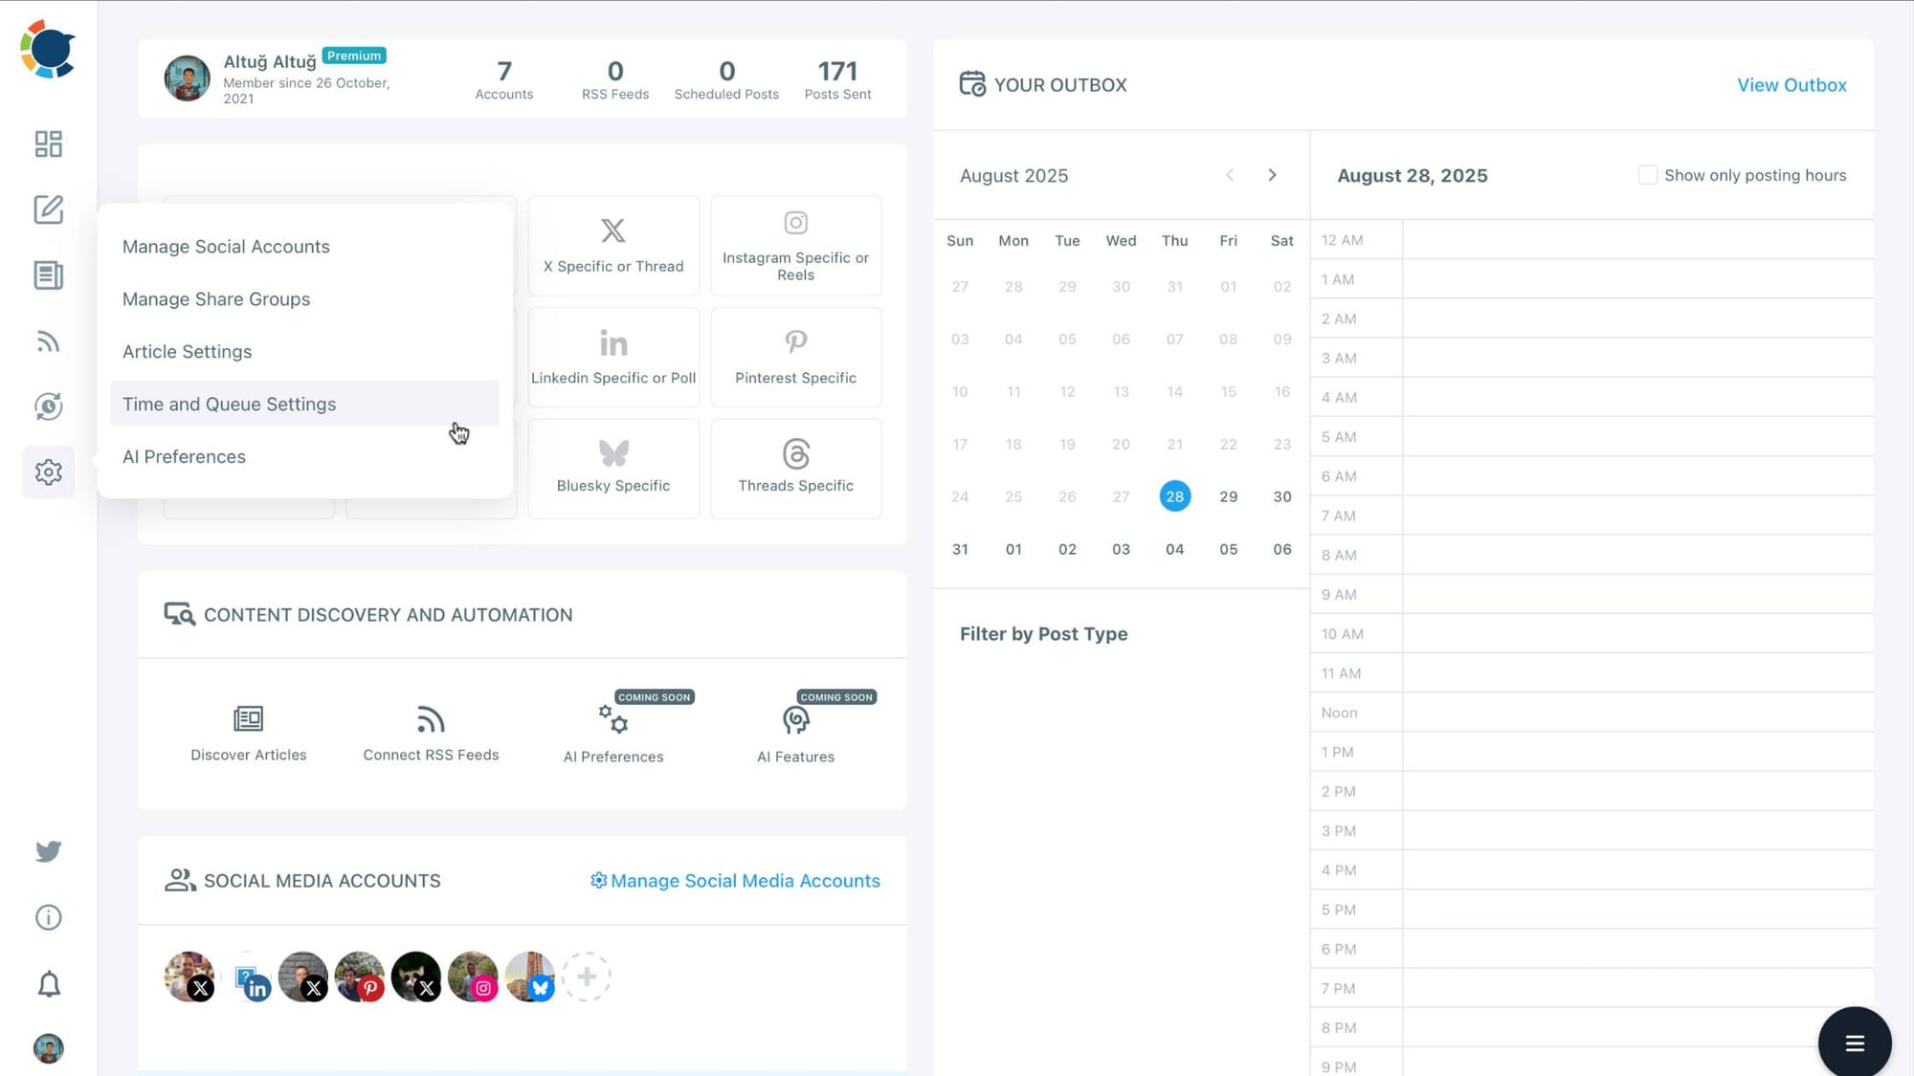1914x1076 pixels.
Task: Click the settings gear sidebar icon
Action: (48, 472)
